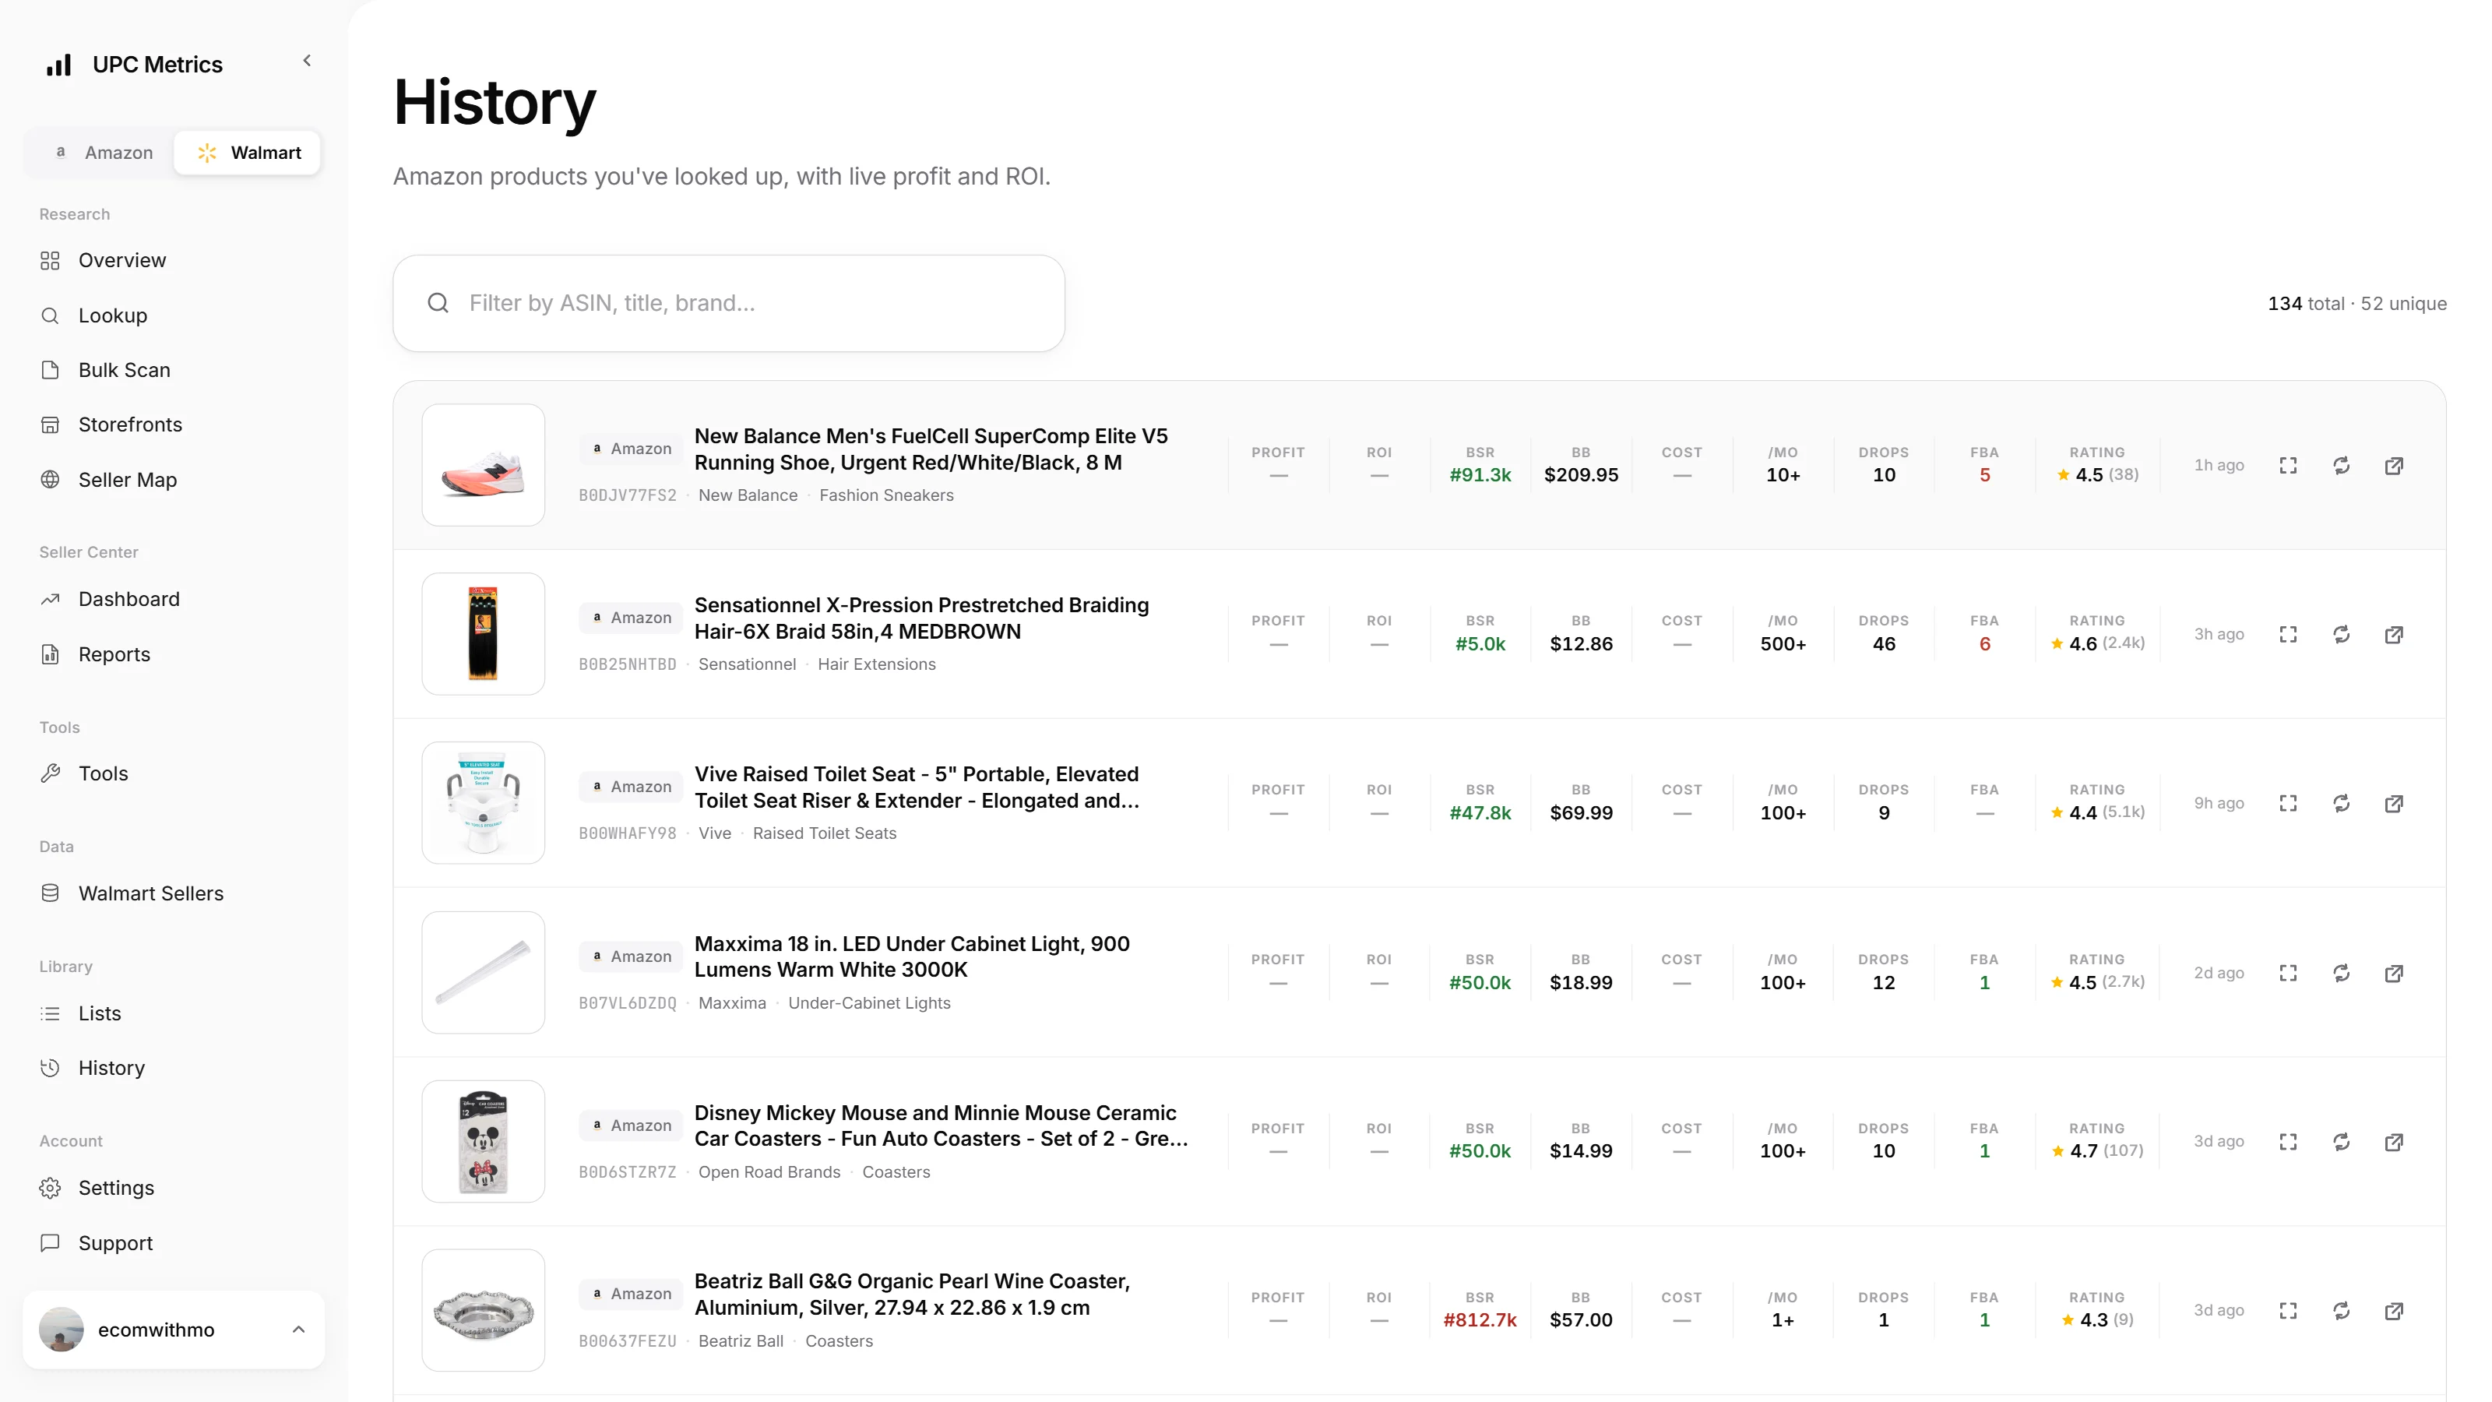Open Disney coasters in external link
Image resolution: width=2492 pixels, height=1402 pixels.
2395,1142
